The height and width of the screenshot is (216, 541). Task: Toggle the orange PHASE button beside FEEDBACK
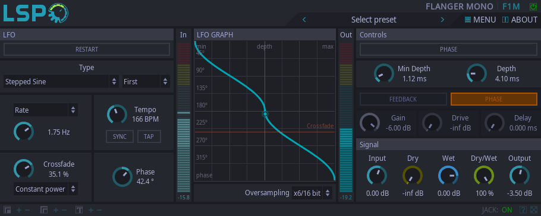[493, 99]
